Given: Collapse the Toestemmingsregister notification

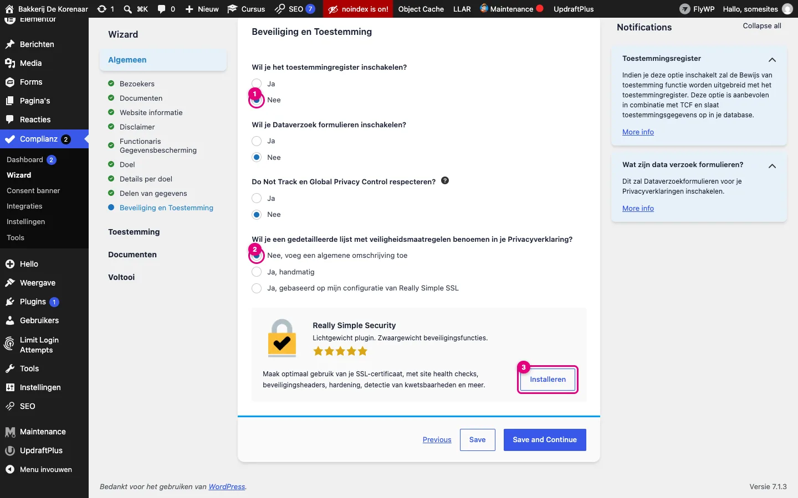Looking at the screenshot, I should (772, 59).
